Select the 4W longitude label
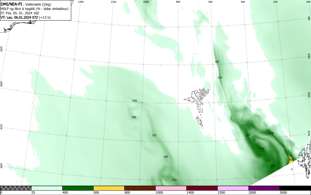The image size is (311, 195). [243, 2]
